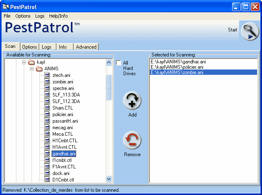The image size is (262, 195).
Task: Minimize the PestPatrol window
Action: pyautogui.click(x=236, y=7)
